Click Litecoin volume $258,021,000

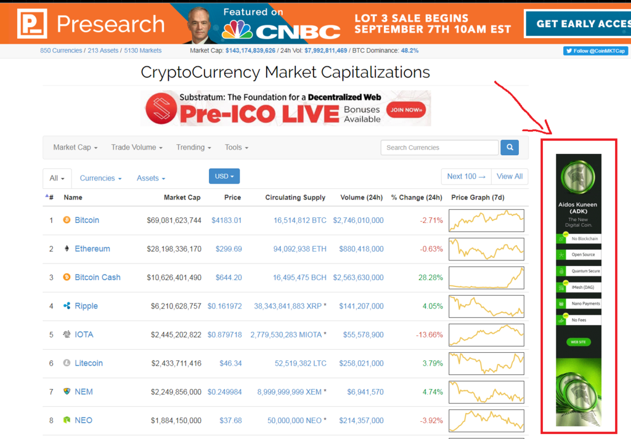point(361,363)
